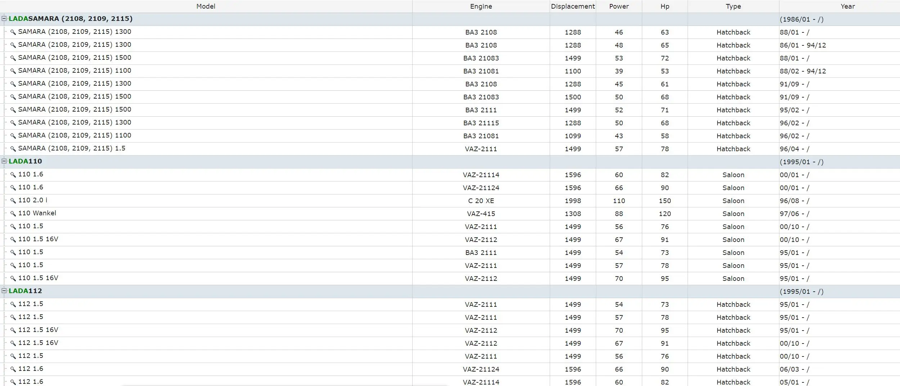Open the magnifier icon next to SAMARA 1.5

(x=13, y=149)
